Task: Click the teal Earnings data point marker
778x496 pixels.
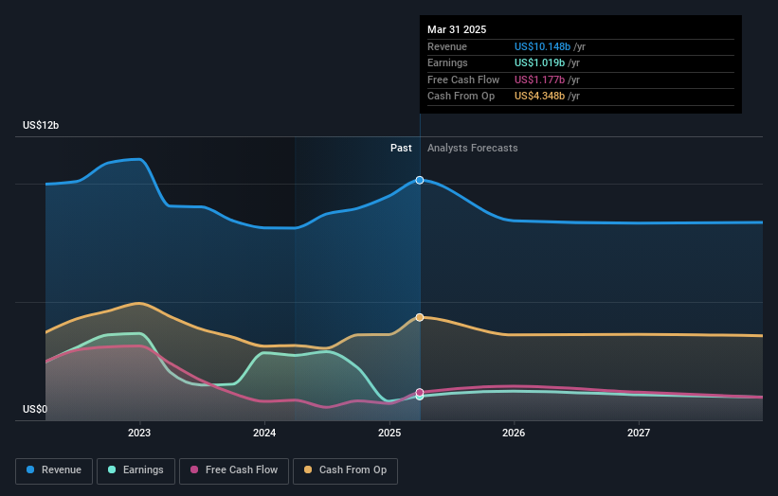Action: pyautogui.click(x=420, y=397)
